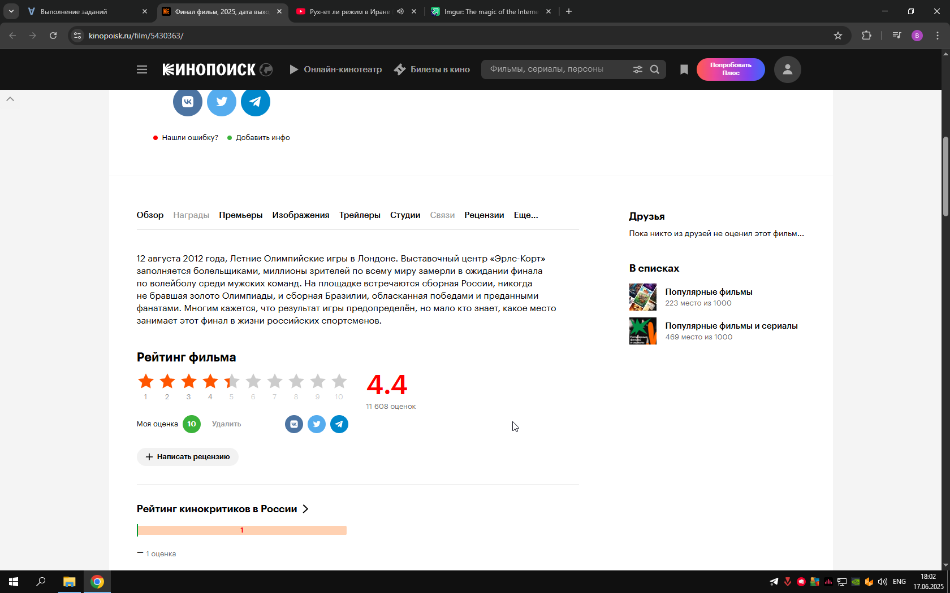The width and height of the screenshot is (950, 593).
Task: Open the Рецензии tab
Action: 484,215
